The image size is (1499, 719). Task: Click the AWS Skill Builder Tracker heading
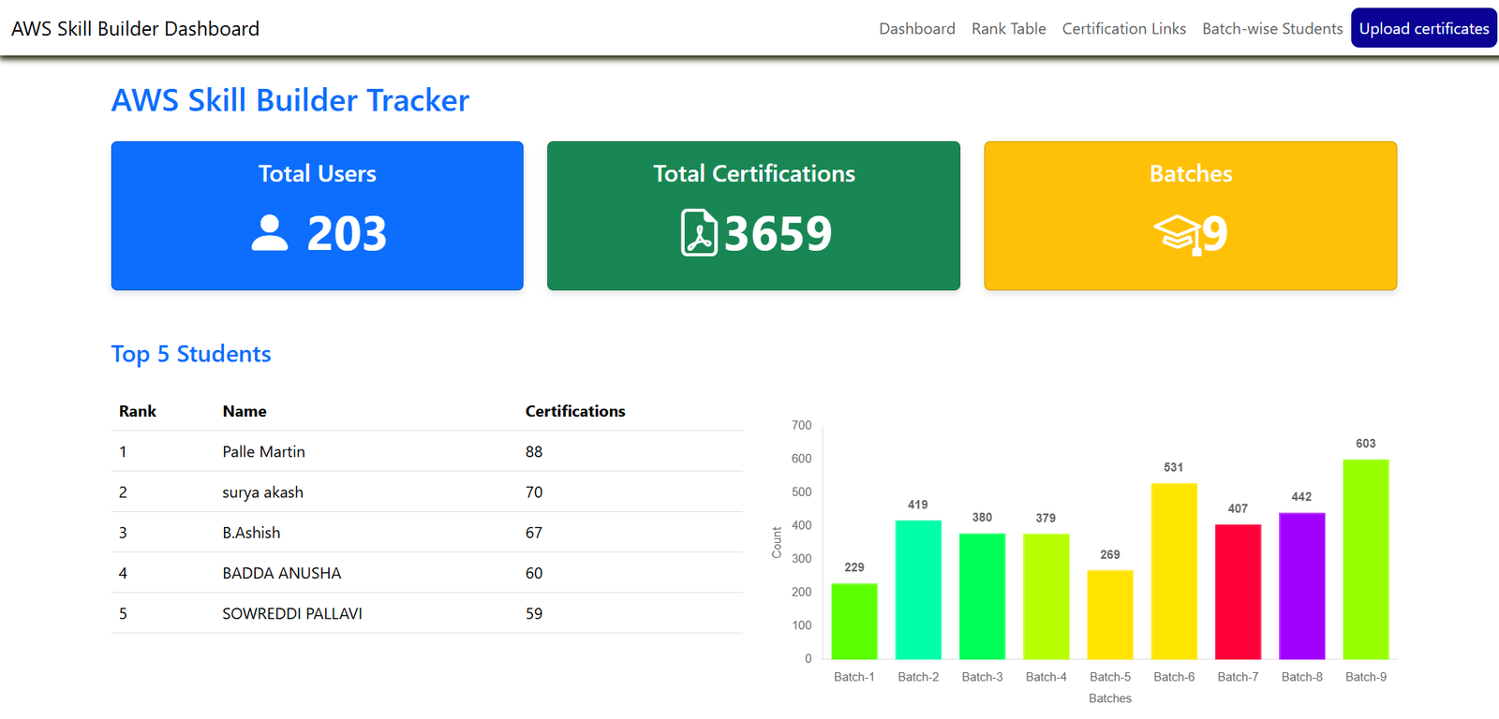click(x=290, y=100)
